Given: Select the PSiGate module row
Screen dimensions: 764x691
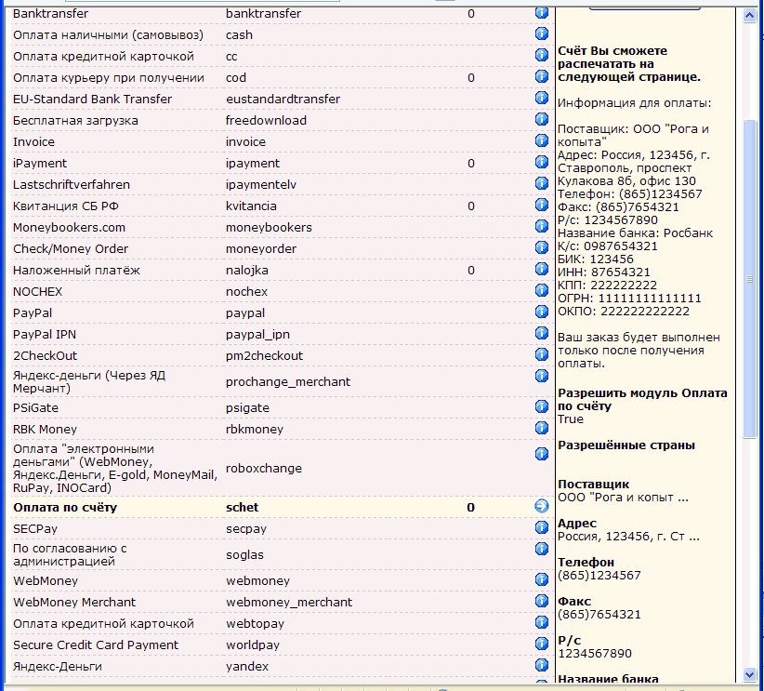Looking at the screenshot, I should [283, 408].
